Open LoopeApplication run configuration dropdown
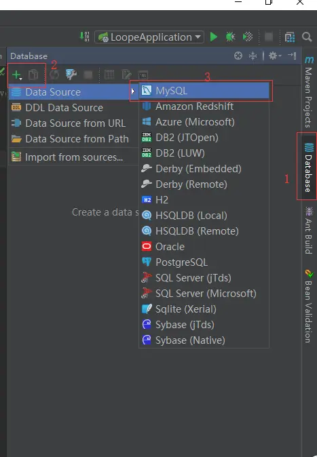Image resolution: width=317 pixels, height=457 pixels. point(149,37)
